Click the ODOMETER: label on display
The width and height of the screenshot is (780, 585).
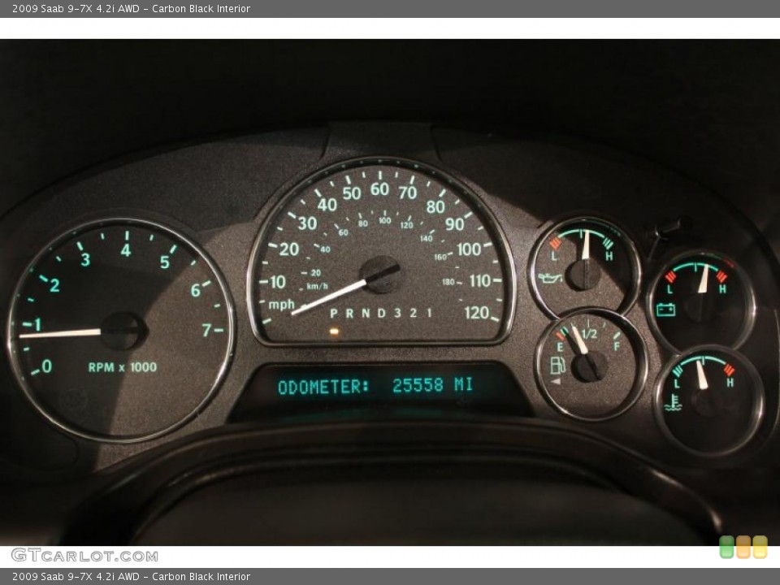(x=324, y=387)
